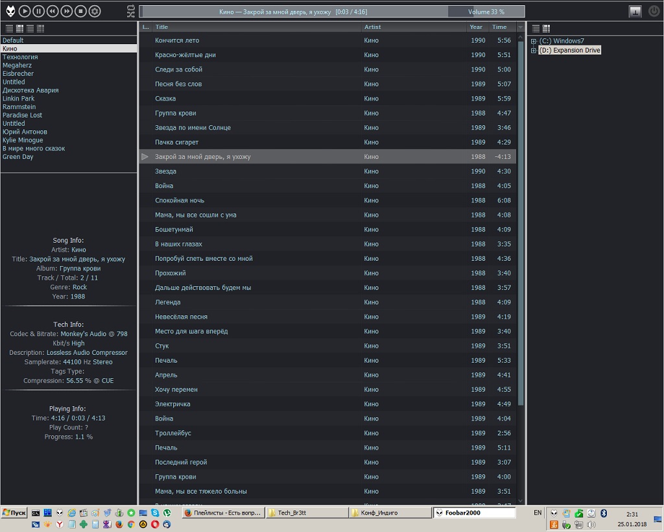Open the Tech_Br3tt folder taskbar button
The width and height of the screenshot is (664, 532).
pos(307,513)
